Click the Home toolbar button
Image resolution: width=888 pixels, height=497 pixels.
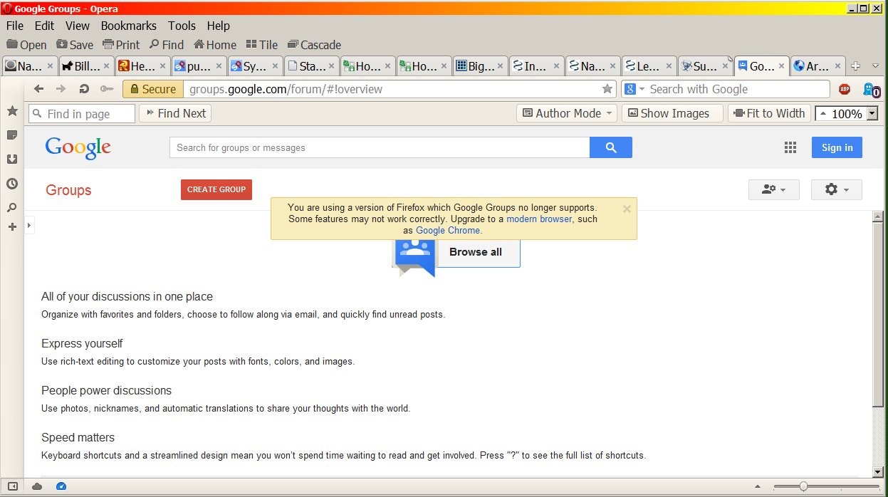[214, 45]
